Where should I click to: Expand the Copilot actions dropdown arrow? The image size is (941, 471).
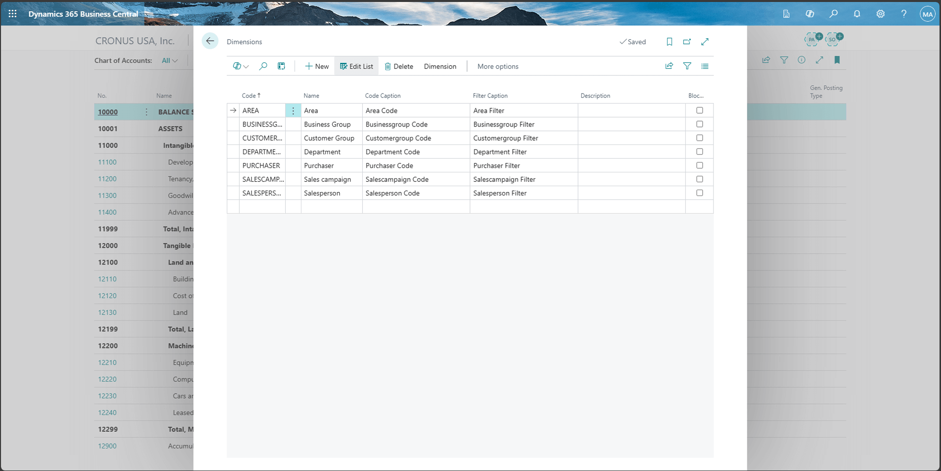[247, 66]
